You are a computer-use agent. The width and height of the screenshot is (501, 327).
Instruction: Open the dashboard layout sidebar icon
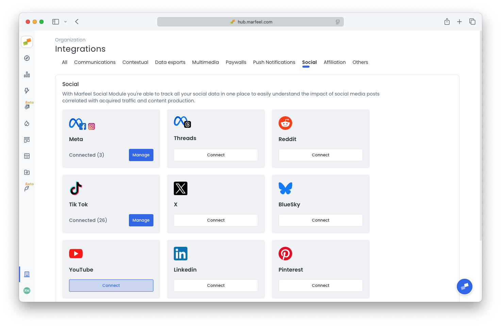27,140
